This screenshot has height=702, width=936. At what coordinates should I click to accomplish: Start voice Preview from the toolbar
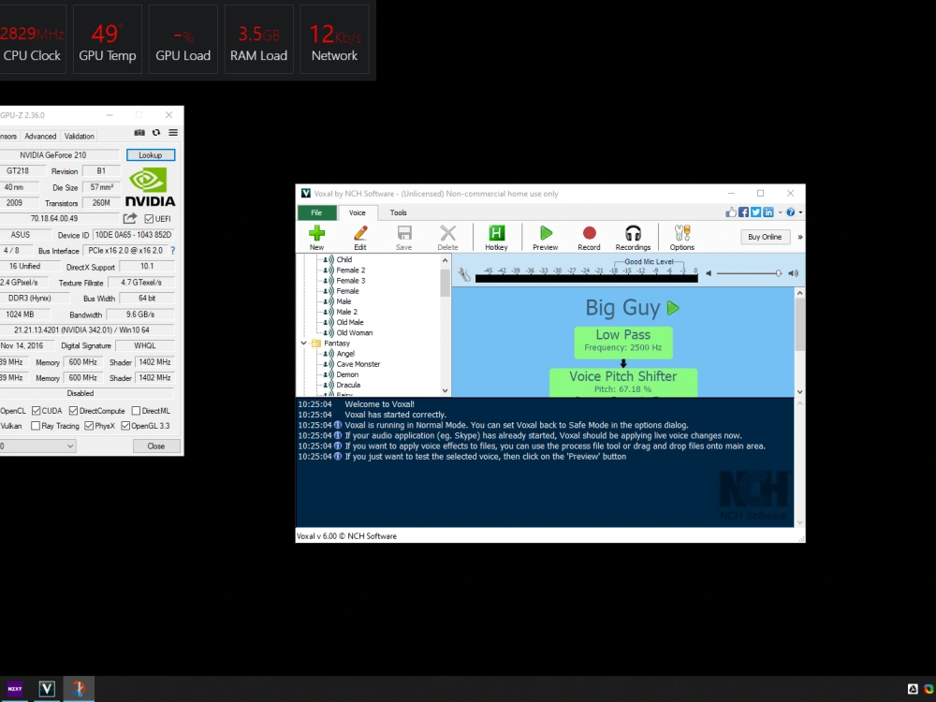click(x=545, y=237)
